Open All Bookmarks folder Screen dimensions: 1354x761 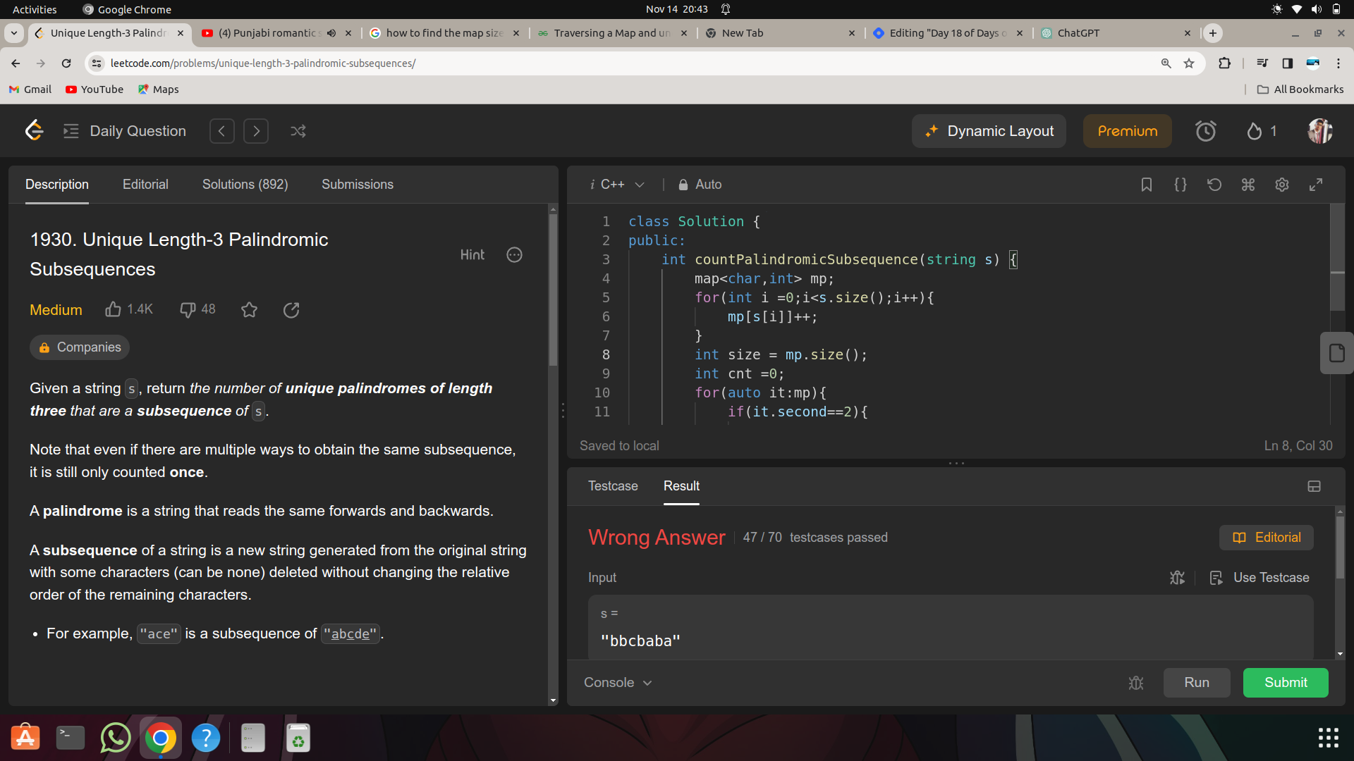[1300, 89]
